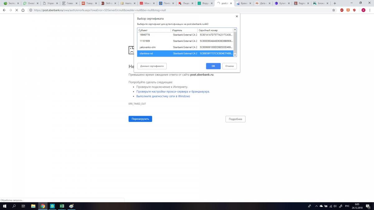374x210 pixels.
Task: Open File Explorer from the taskbar
Action: [33, 206]
